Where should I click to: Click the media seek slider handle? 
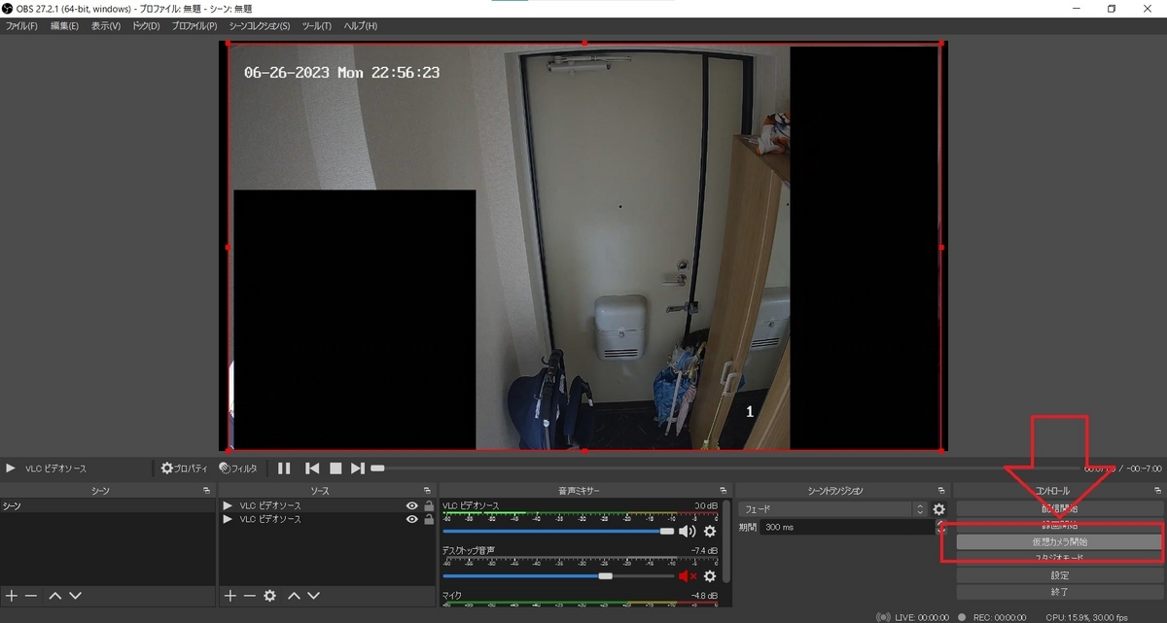tap(377, 468)
